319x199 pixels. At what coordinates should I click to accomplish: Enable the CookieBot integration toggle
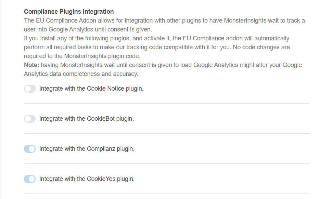pyautogui.click(x=29, y=119)
